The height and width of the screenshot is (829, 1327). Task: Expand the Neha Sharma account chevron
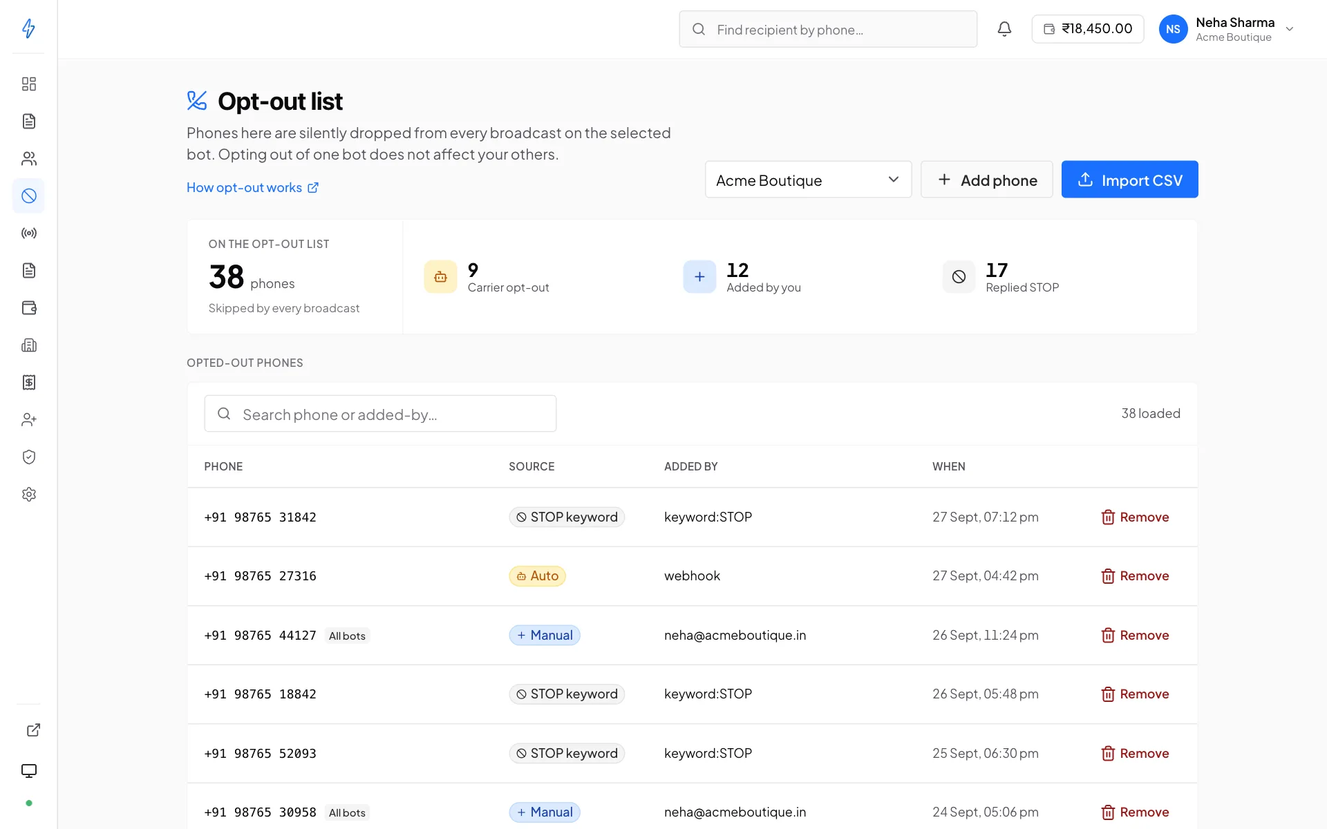click(x=1289, y=29)
